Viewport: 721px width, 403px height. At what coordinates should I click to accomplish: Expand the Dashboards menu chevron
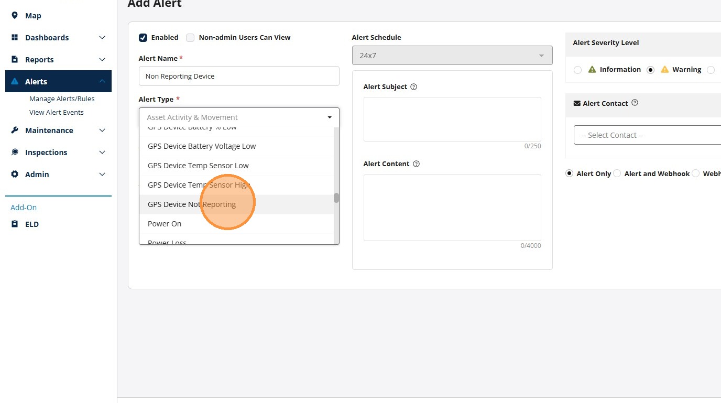point(102,38)
